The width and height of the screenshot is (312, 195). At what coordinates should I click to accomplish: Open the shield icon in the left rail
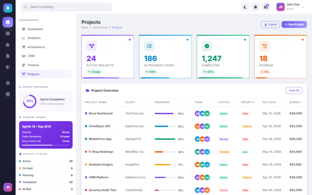coord(8,67)
